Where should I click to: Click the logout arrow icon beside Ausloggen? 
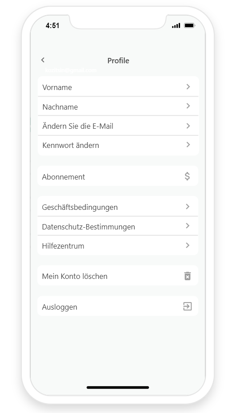(188, 307)
